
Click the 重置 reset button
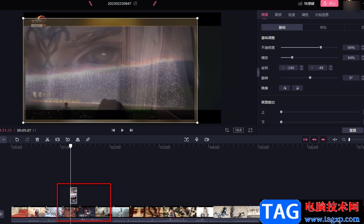click(353, 130)
